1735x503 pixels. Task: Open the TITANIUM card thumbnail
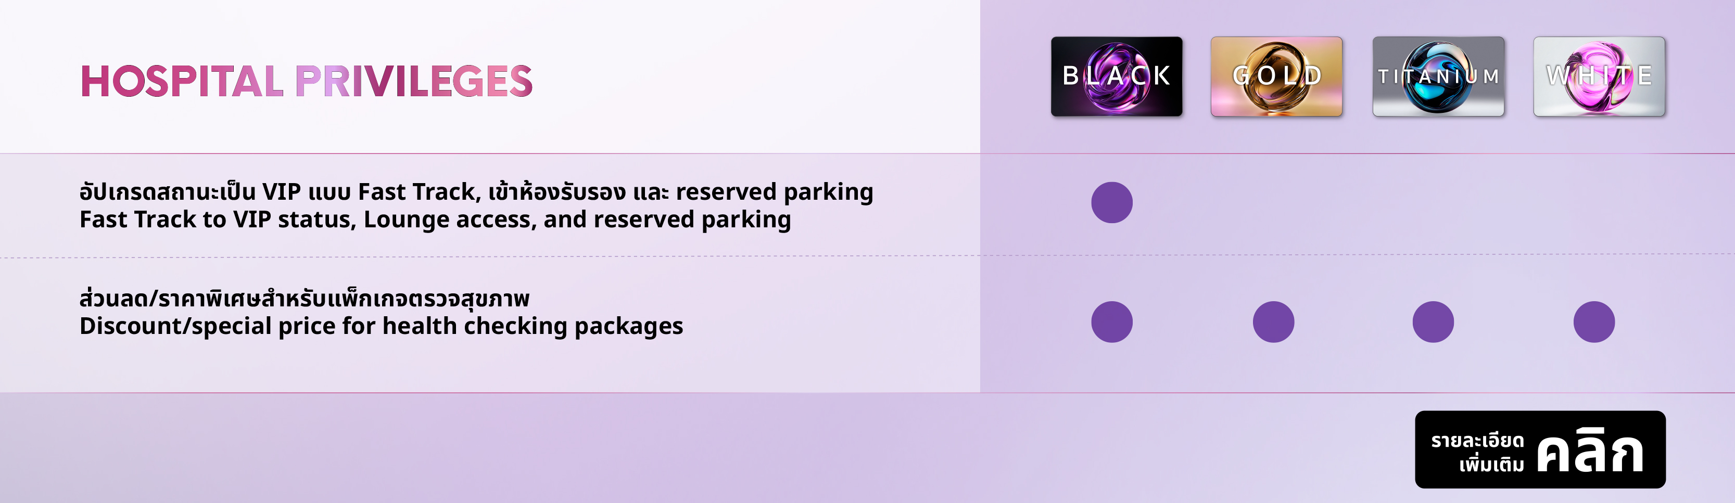(x=1438, y=76)
